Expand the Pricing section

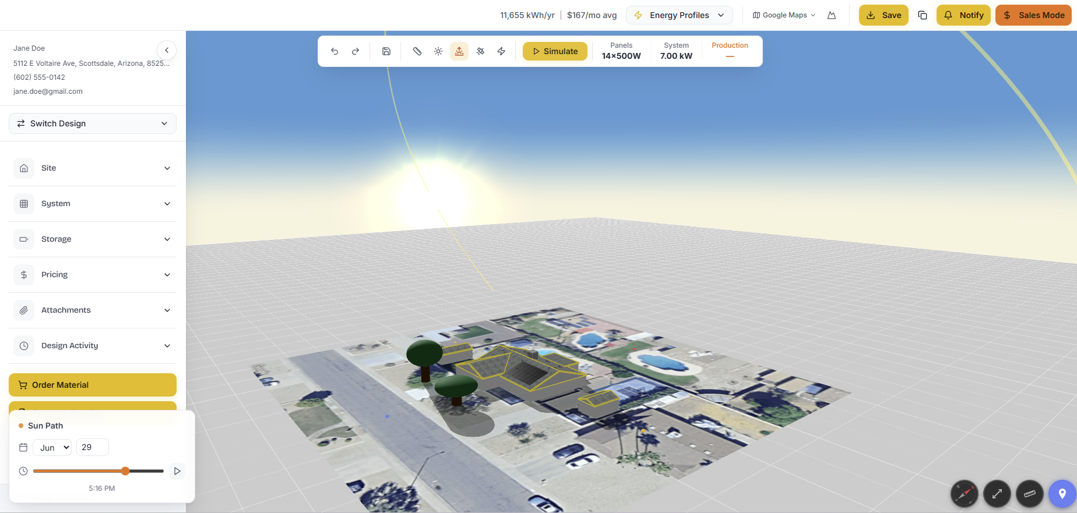coord(93,275)
